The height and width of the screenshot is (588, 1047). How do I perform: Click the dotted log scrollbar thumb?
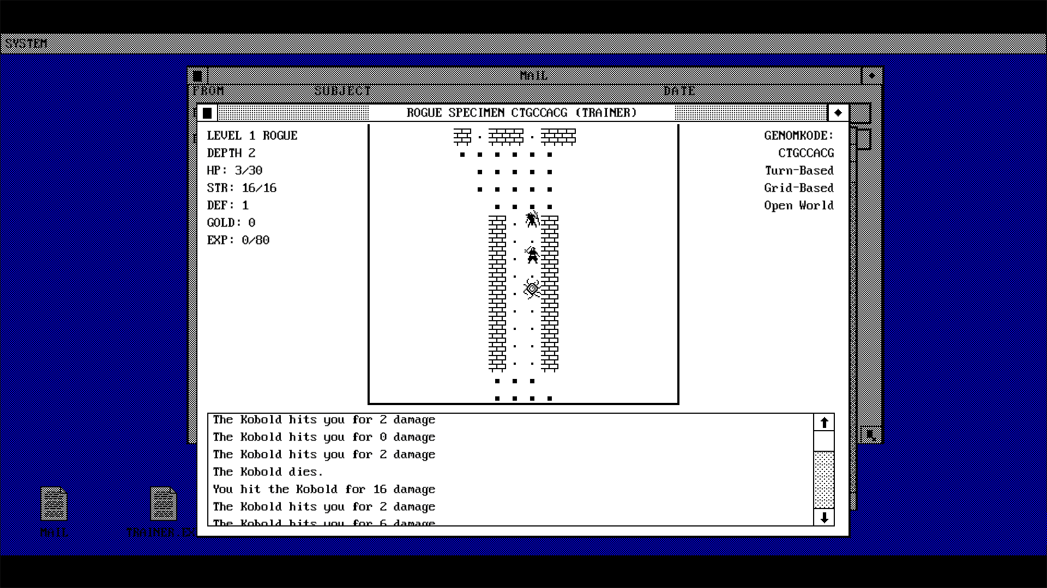[823, 479]
